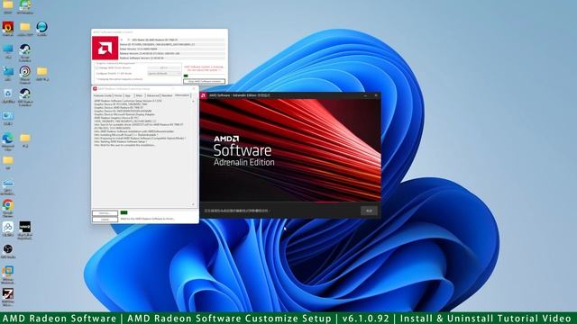The image size is (577, 324).
Task: Click the Stop AMD Software Installer button
Action: pyautogui.click(x=205, y=81)
